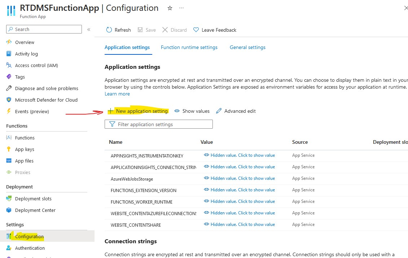Go to Deployment slots menu item
The height and width of the screenshot is (258, 408).
tap(33, 199)
